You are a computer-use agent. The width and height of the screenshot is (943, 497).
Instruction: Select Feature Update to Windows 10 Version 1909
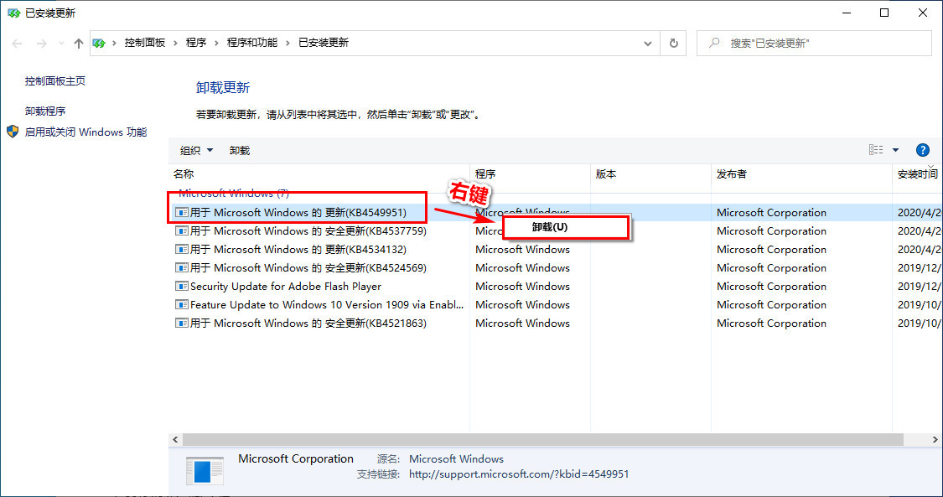(556, 305)
